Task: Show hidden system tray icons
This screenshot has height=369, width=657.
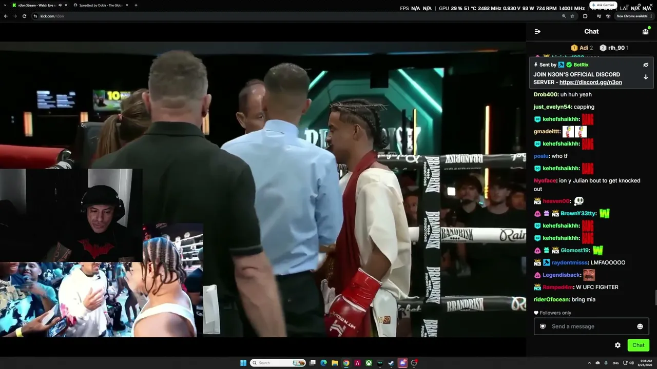Action: (589, 363)
